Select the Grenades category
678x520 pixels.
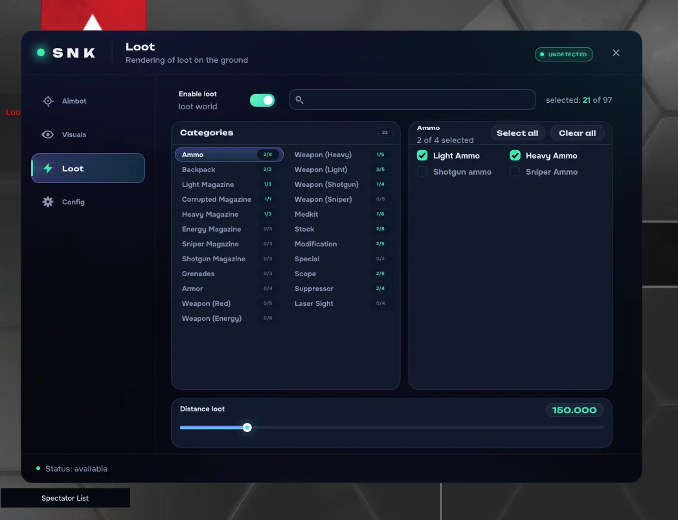[x=229, y=274]
